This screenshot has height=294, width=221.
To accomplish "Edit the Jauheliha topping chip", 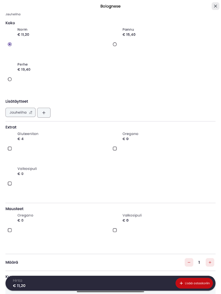I will click(31, 112).
